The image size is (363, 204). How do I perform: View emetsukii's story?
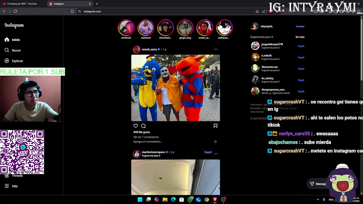pyautogui.click(x=126, y=27)
